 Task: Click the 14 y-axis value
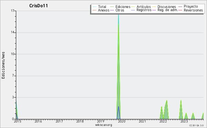(12, 33)
